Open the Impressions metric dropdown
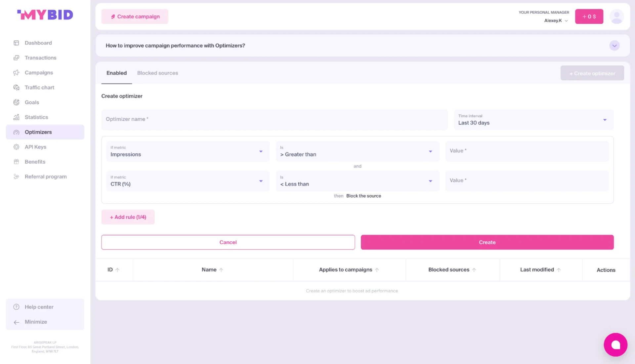The image size is (635, 364). pyautogui.click(x=188, y=151)
